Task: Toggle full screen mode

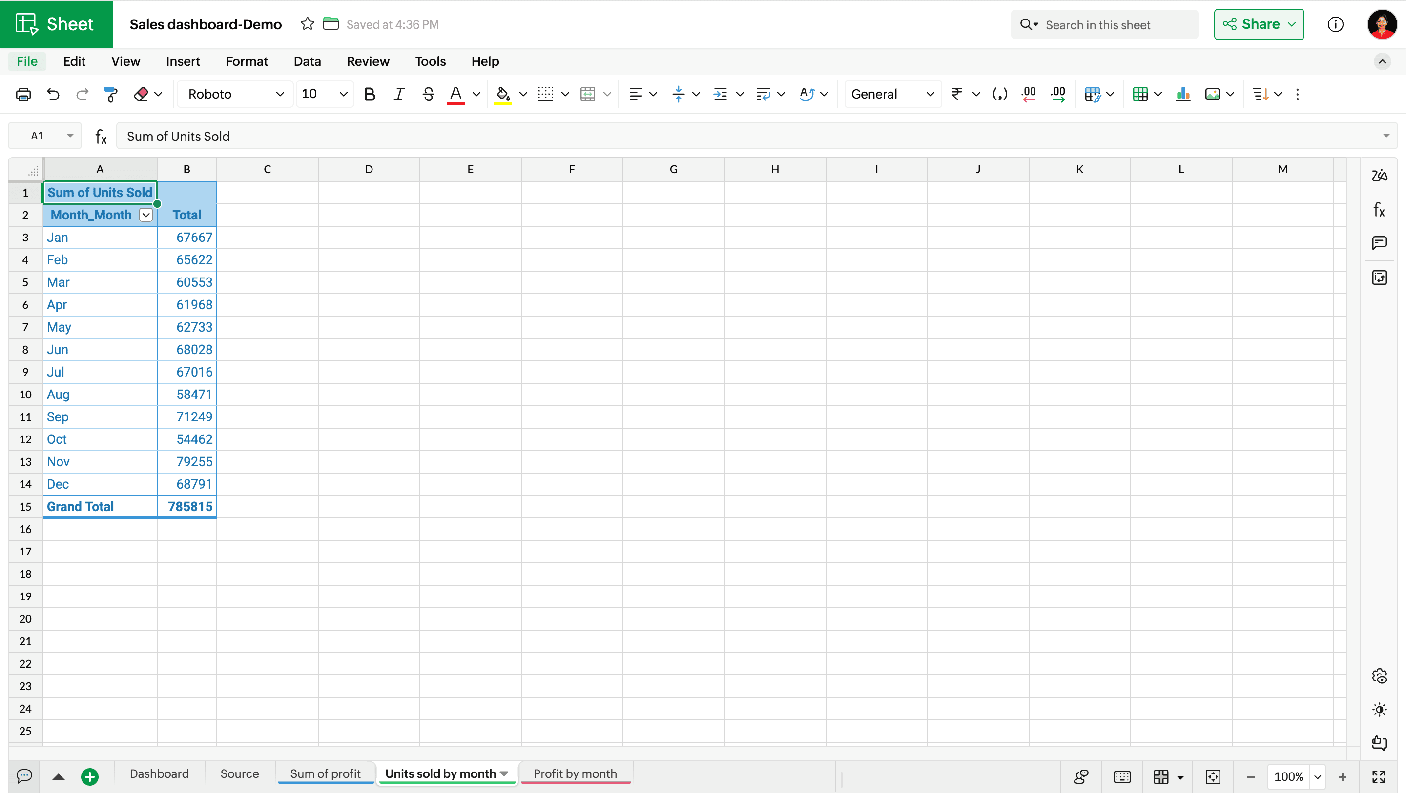Action: 1379,776
